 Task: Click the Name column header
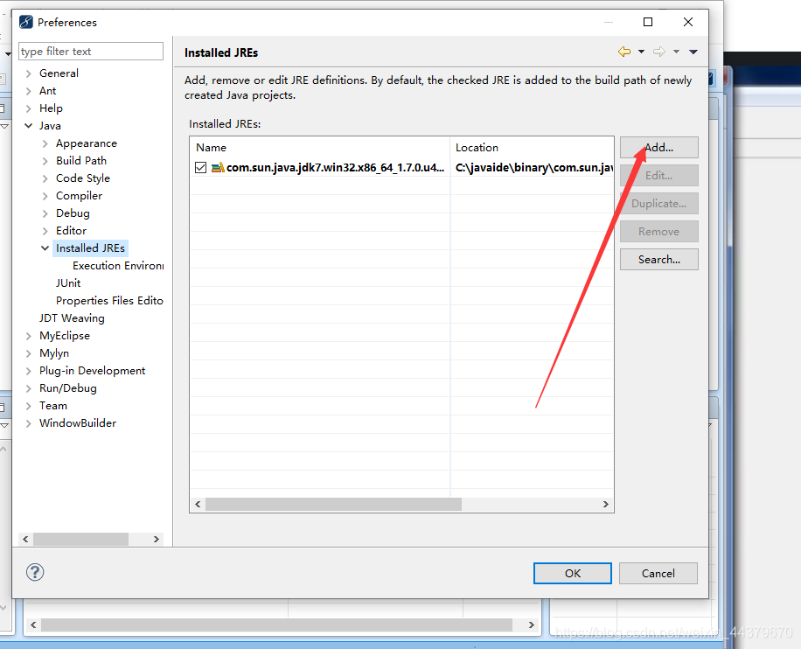[x=320, y=147]
